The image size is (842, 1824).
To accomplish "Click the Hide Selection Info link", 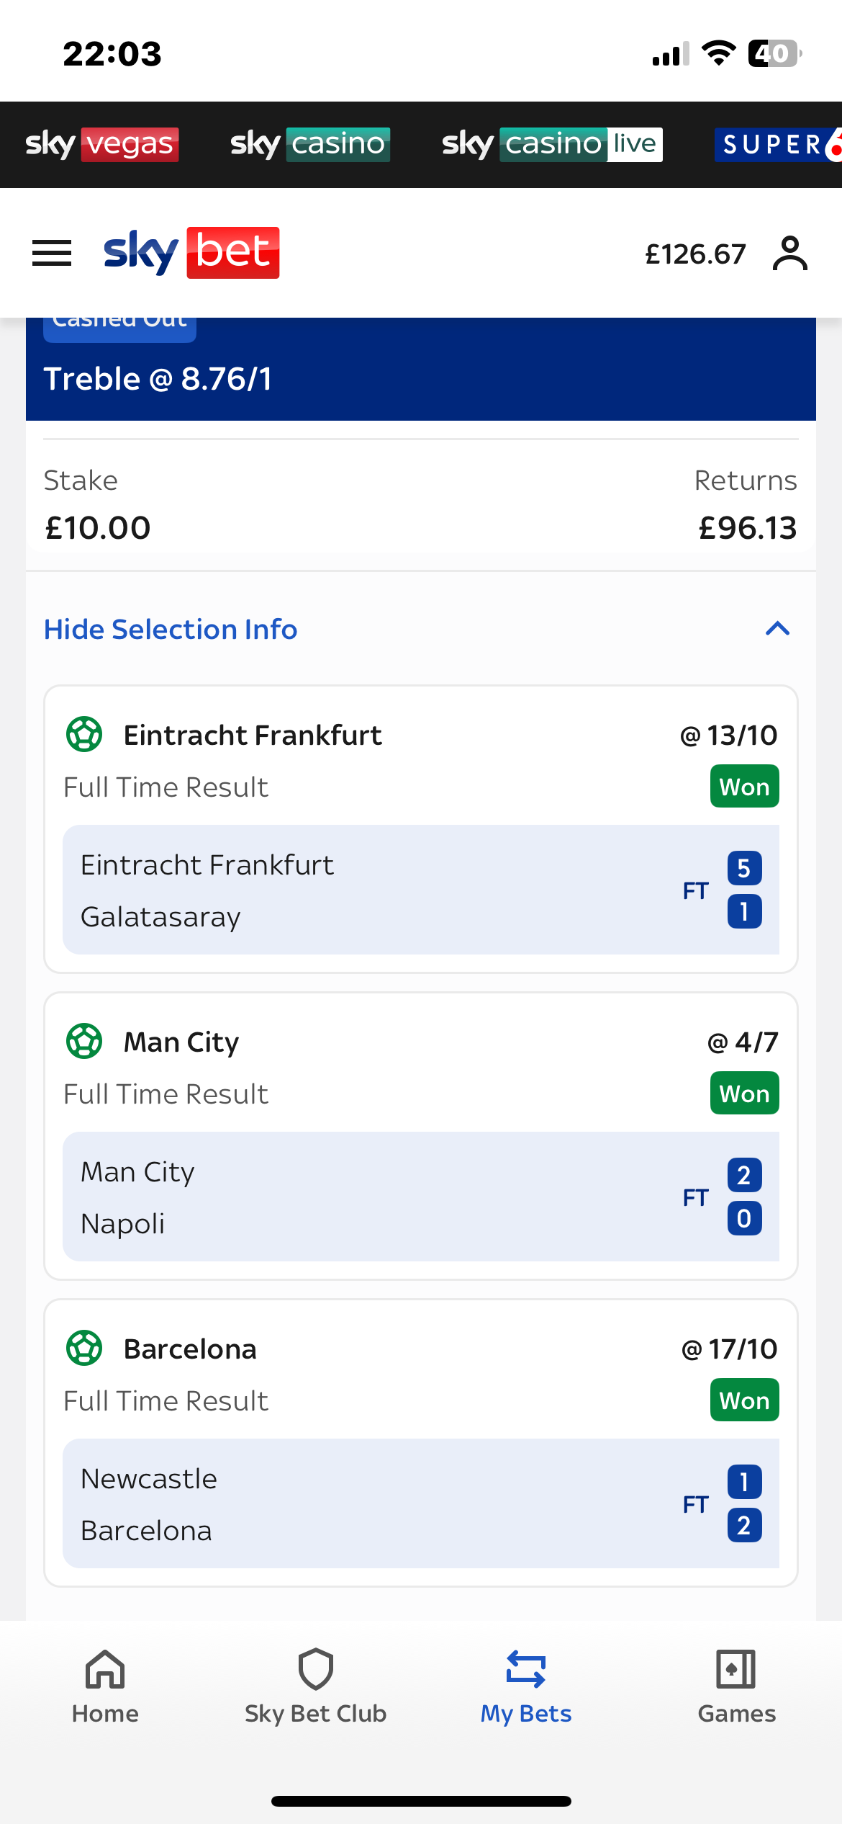I will pyautogui.click(x=171, y=629).
